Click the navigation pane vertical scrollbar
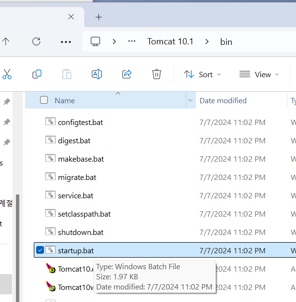 tap(17, 248)
